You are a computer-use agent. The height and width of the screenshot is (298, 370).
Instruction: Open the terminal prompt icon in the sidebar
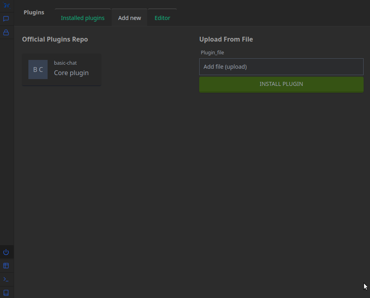click(x=6, y=279)
